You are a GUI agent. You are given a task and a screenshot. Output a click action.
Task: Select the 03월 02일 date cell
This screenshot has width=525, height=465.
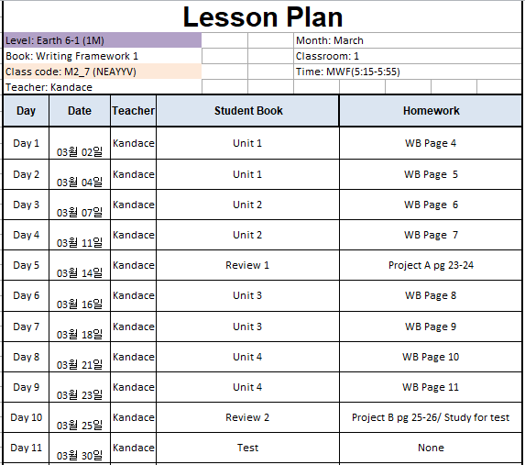[x=80, y=143]
